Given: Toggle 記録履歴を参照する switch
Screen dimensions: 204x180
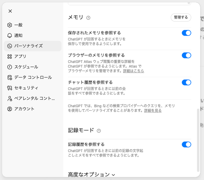Looking at the screenshot, I should pyautogui.click(x=186, y=145).
